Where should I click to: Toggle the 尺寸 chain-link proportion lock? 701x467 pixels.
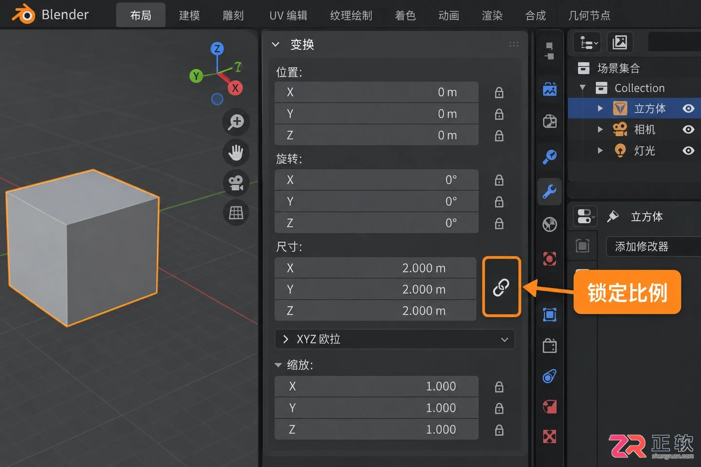pyautogui.click(x=501, y=287)
